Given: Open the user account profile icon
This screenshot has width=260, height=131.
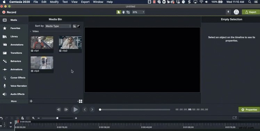Looking at the screenshot, I should pyautogui.click(x=236, y=12).
